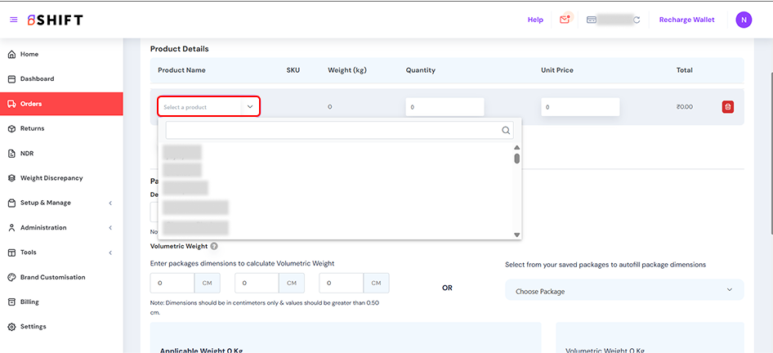Delete the product row with red trash icon
This screenshot has height=353, width=773.
727,107
